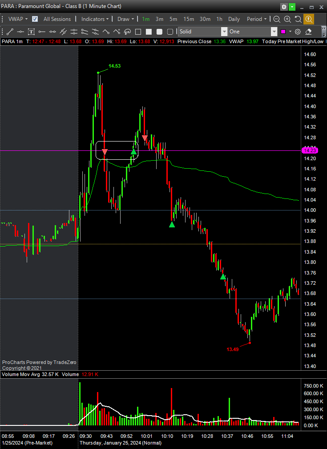Select the horizontal line drawing tool
Screen dimensions: 327x449
pyautogui.click(x=20, y=32)
